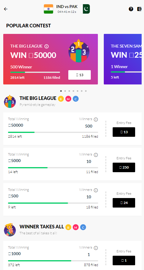
Task: Open help via question mark icon
Action: click(x=131, y=9)
